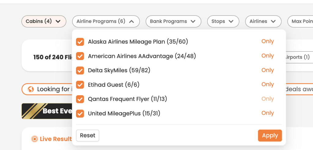Uncheck American Airlines AAdvantage checkbox
The height and width of the screenshot is (150, 313).
click(x=80, y=56)
